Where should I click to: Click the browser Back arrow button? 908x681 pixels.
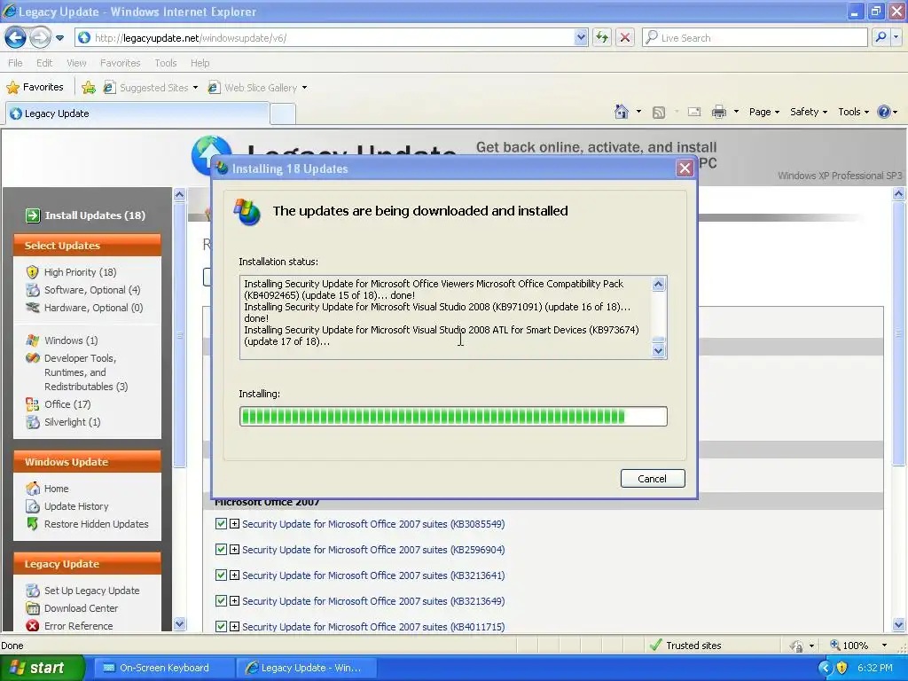16,37
